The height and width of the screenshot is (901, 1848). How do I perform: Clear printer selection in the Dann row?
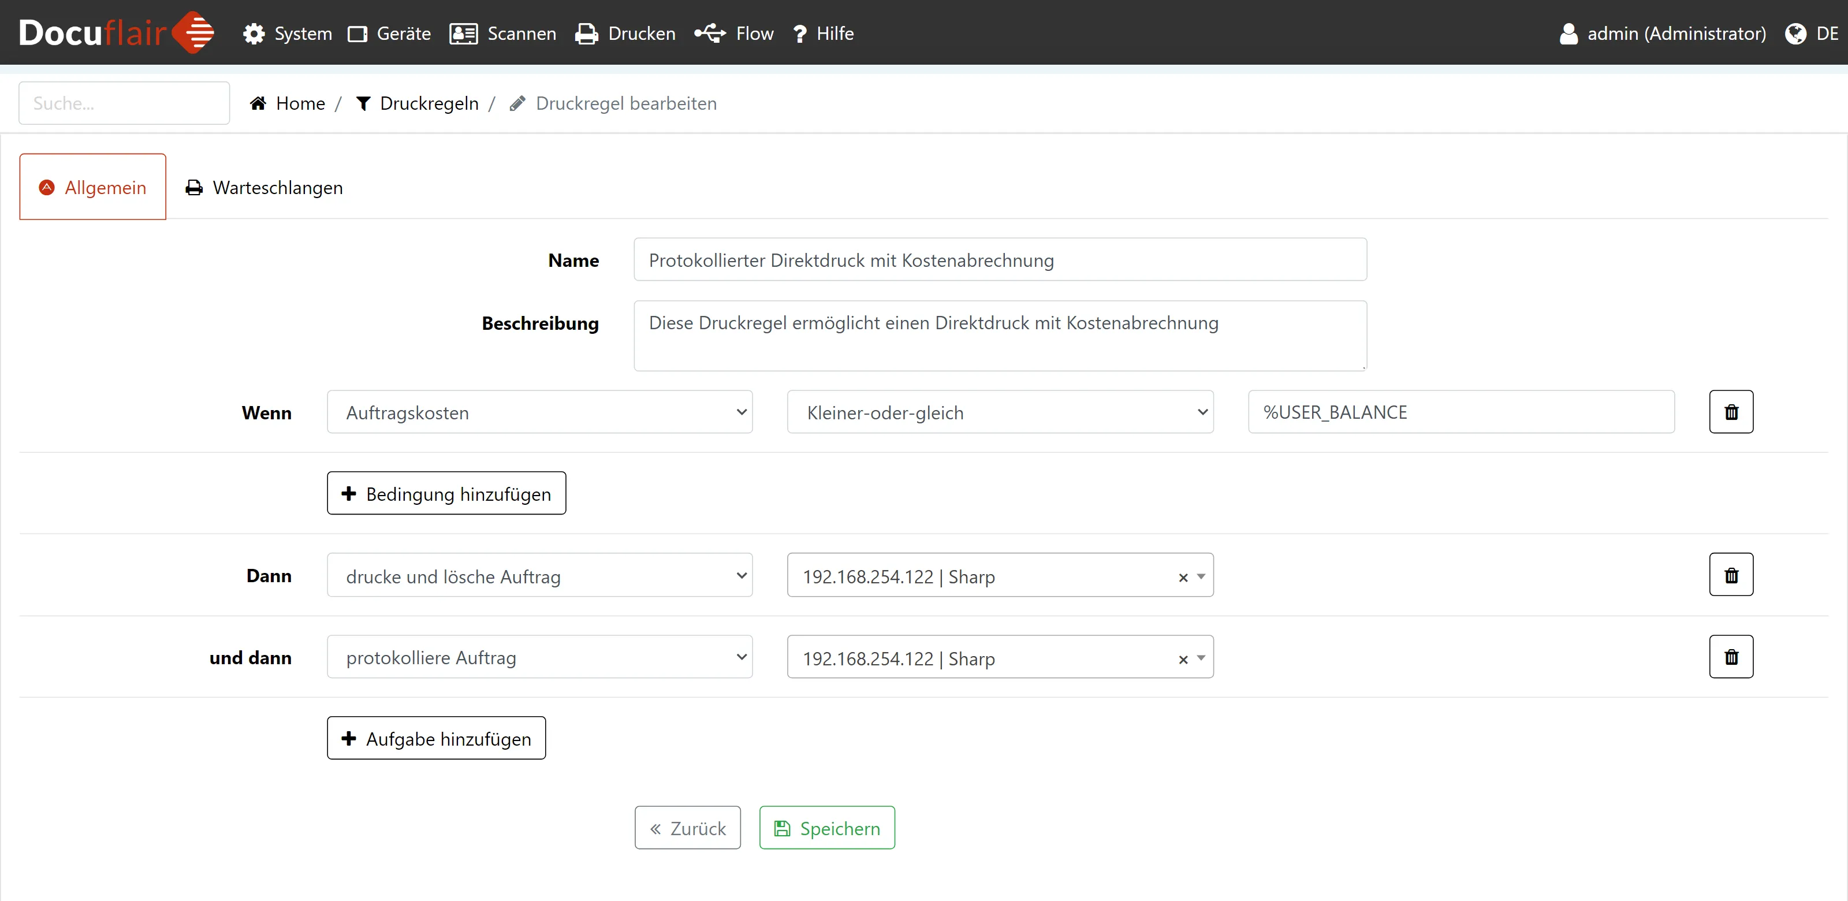click(1183, 577)
